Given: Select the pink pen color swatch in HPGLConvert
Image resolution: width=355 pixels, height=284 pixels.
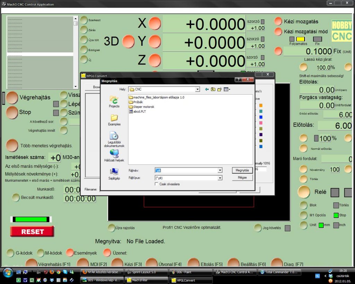Looking at the screenshot, I should tap(261, 123).
